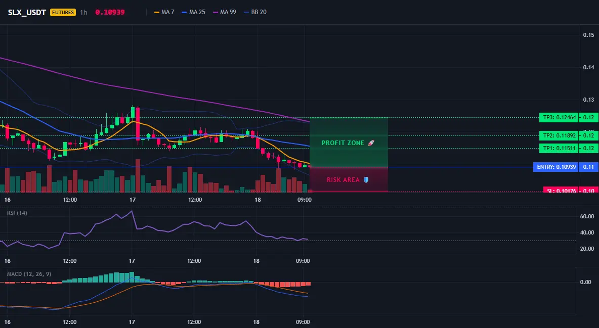The height and width of the screenshot is (328, 599).
Task: Click date 17 on price chart time axis
Action: tap(133, 200)
